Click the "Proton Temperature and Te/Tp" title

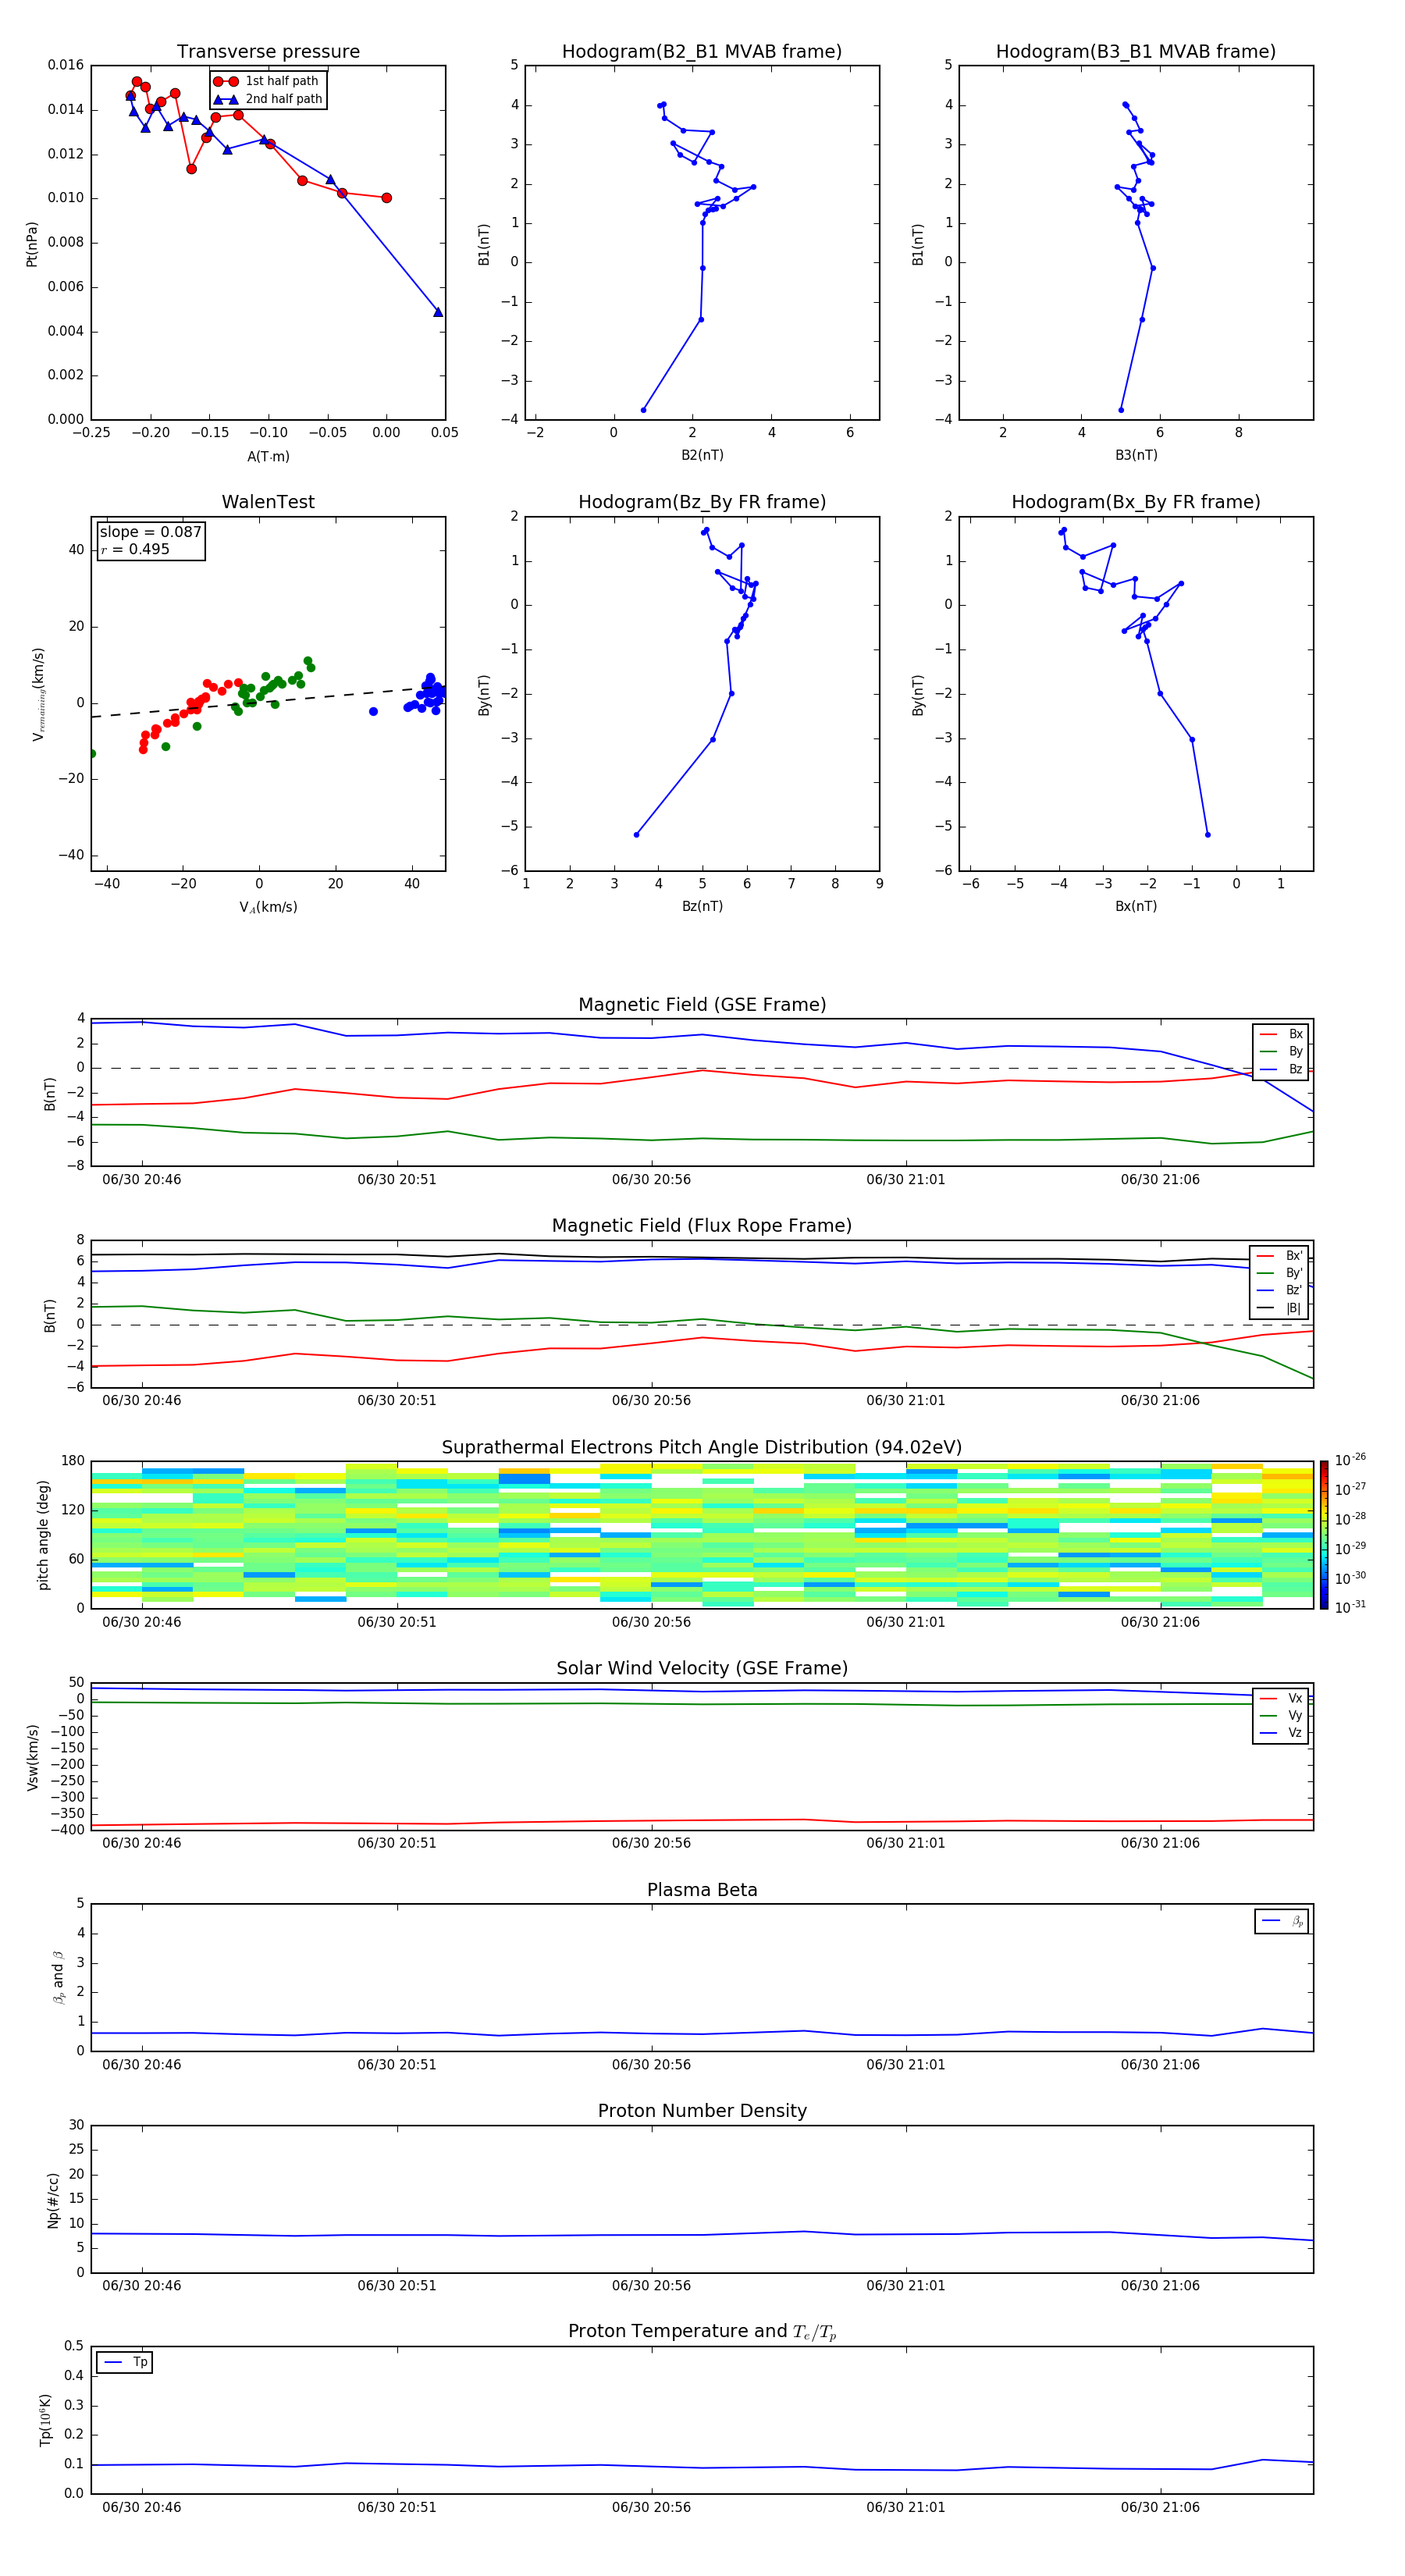tap(702, 2331)
